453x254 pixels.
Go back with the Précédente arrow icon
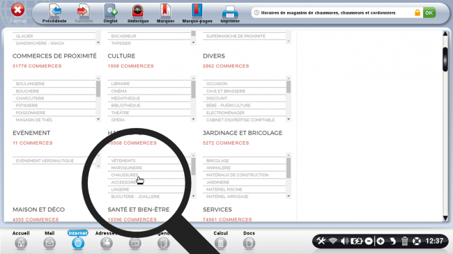pos(55,11)
